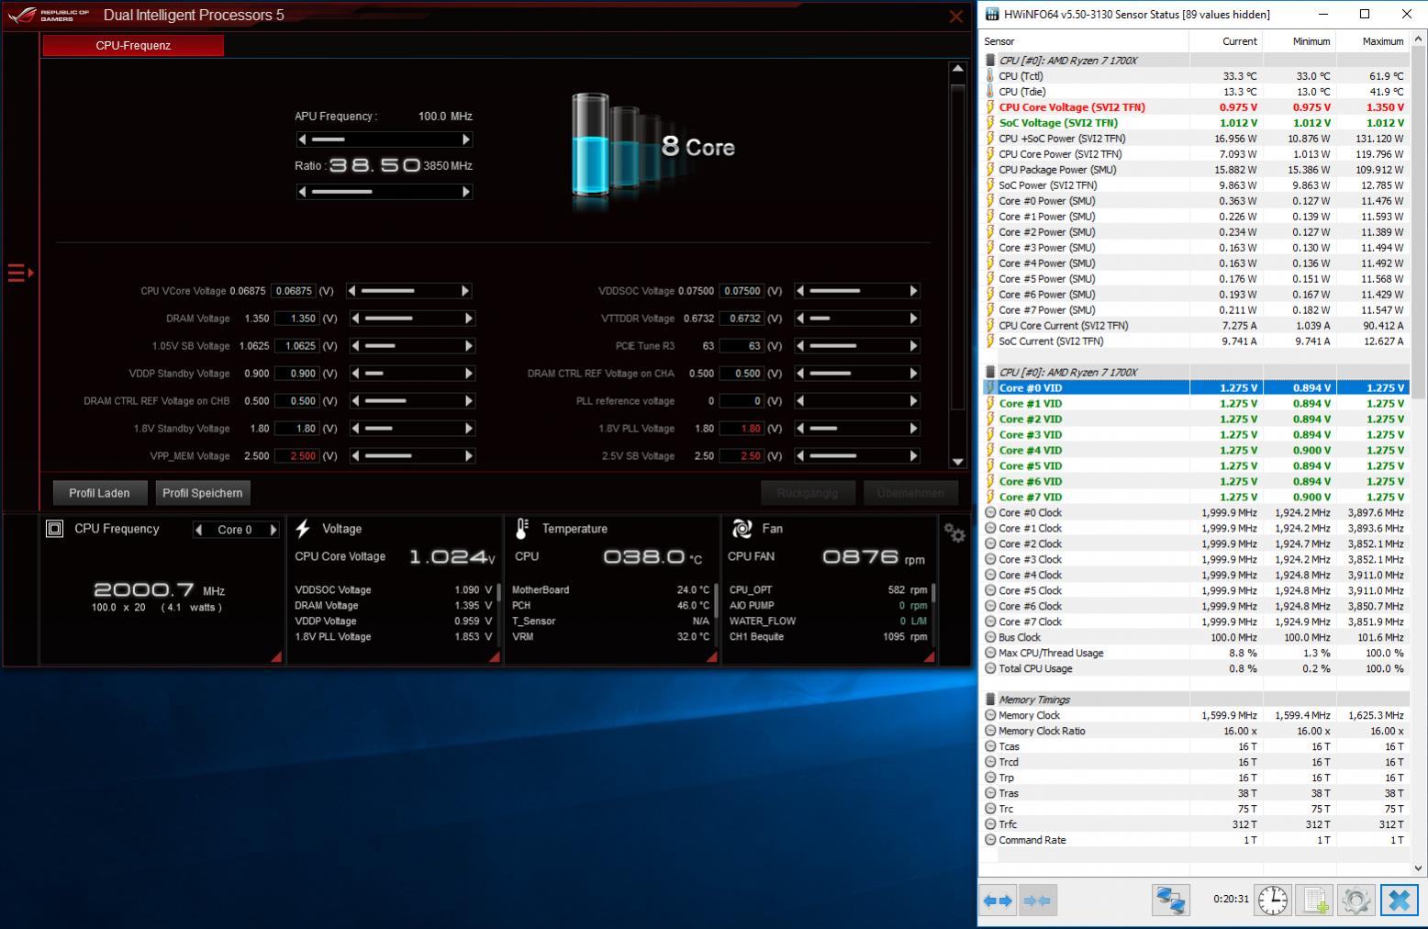
Task: Click the APU Frequency slider track
Action: pos(385,140)
